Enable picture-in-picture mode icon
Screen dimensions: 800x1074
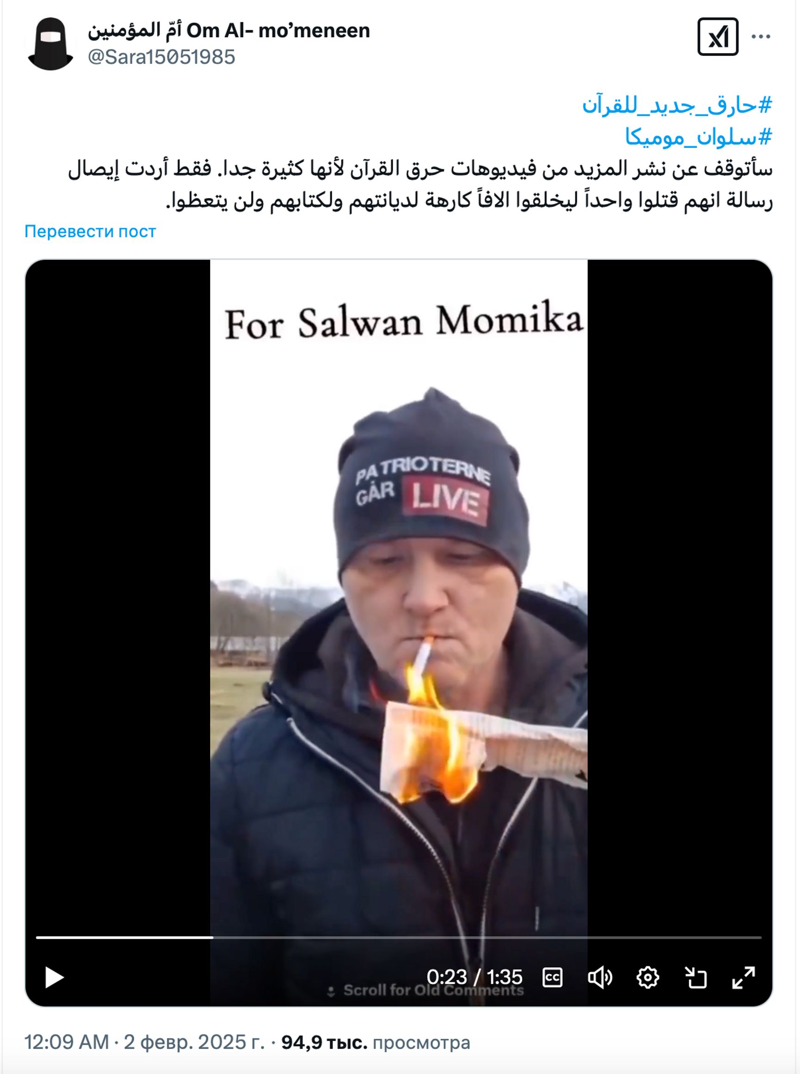tap(696, 977)
